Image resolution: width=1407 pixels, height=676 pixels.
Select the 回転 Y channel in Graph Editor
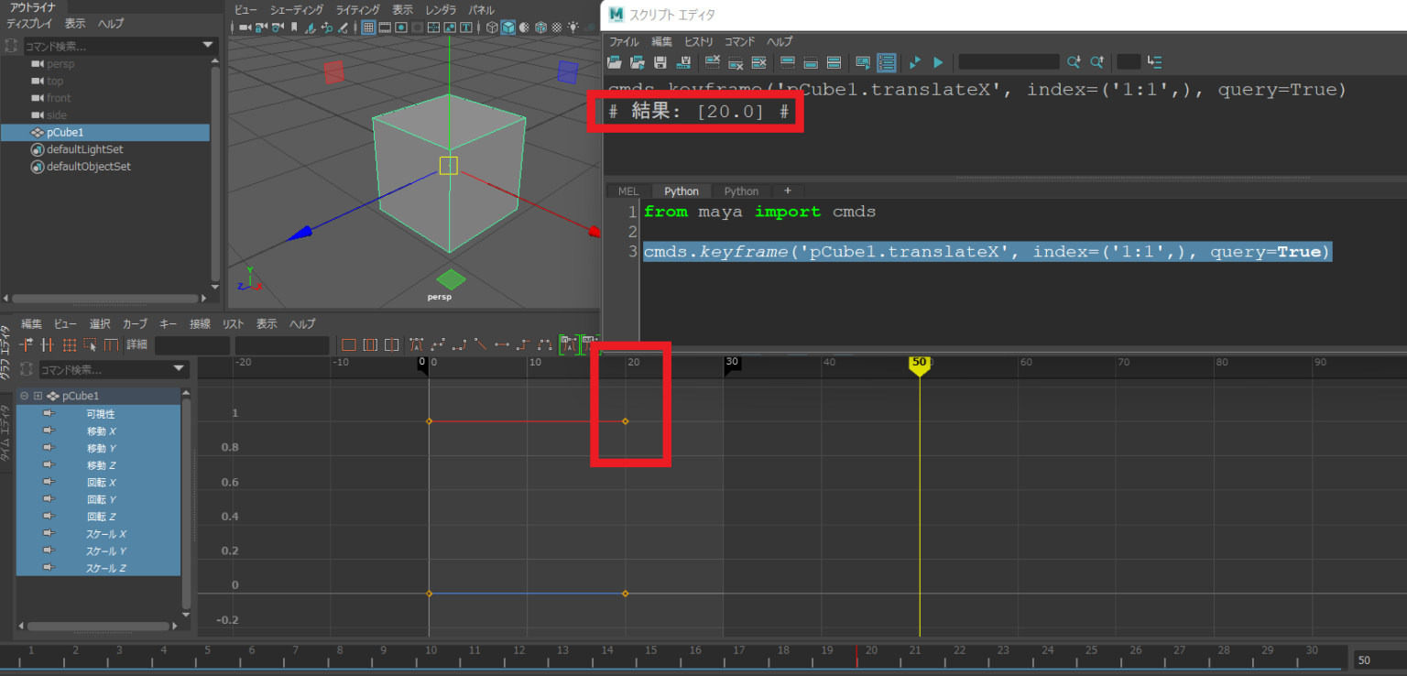(104, 499)
